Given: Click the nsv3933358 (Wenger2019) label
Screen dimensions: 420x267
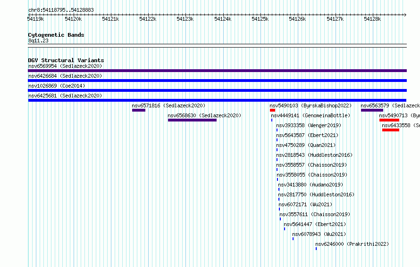Looking at the screenshot, I should pos(309,125).
